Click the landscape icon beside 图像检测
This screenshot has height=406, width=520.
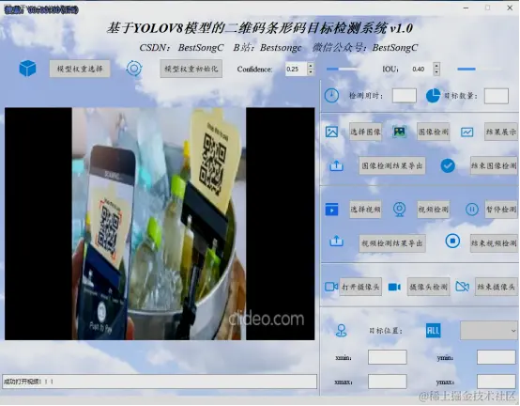pyautogui.click(x=399, y=132)
